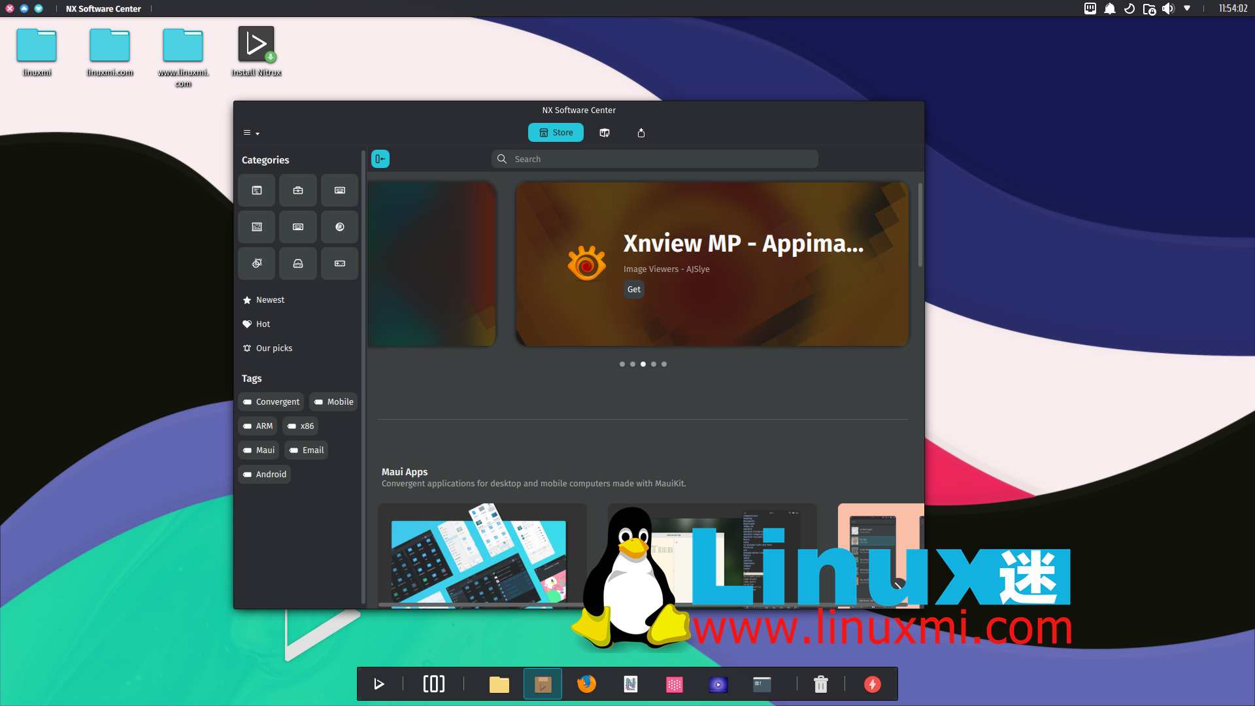The height and width of the screenshot is (706, 1255).
Task: Click Get on the Xnview MP card
Action: click(634, 290)
